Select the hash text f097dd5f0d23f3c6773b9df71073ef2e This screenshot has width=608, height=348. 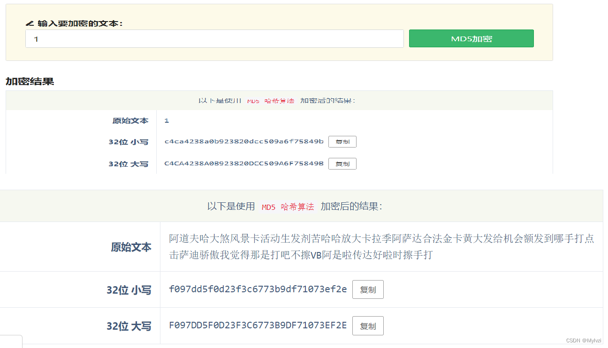pos(258,289)
